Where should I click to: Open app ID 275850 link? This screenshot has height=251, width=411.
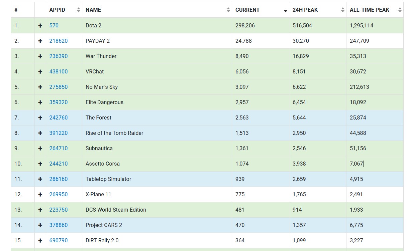(59, 87)
